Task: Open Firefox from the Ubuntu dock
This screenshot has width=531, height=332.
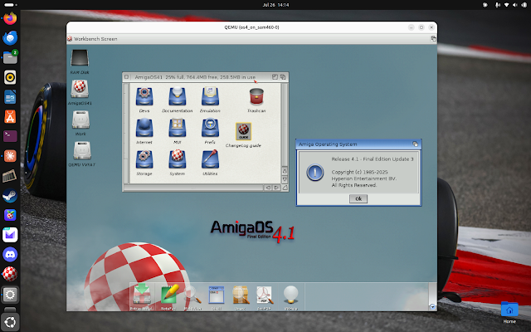Action: click(x=10, y=18)
